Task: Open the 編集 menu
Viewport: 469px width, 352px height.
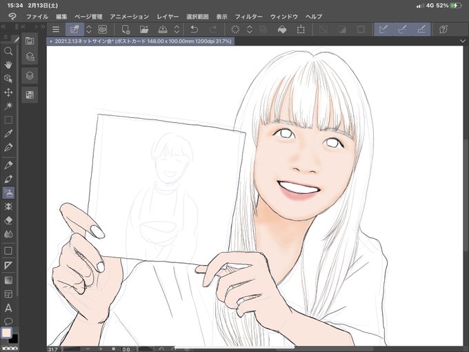Action: point(61,17)
